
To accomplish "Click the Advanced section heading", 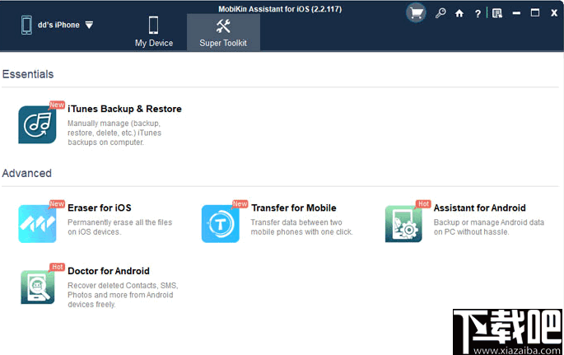I will [x=27, y=173].
